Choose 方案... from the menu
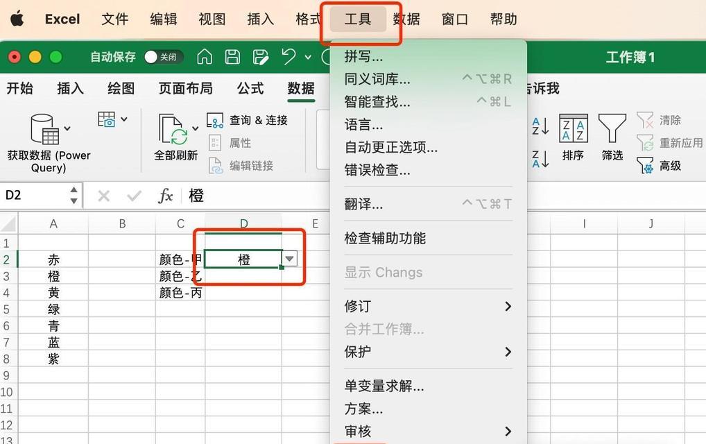This screenshot has width=706, height=444. tap(429, 409)
